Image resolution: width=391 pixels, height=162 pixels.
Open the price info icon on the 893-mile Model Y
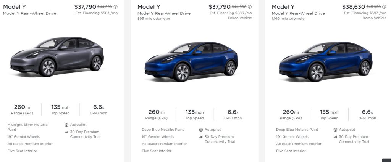click(250, 7)
